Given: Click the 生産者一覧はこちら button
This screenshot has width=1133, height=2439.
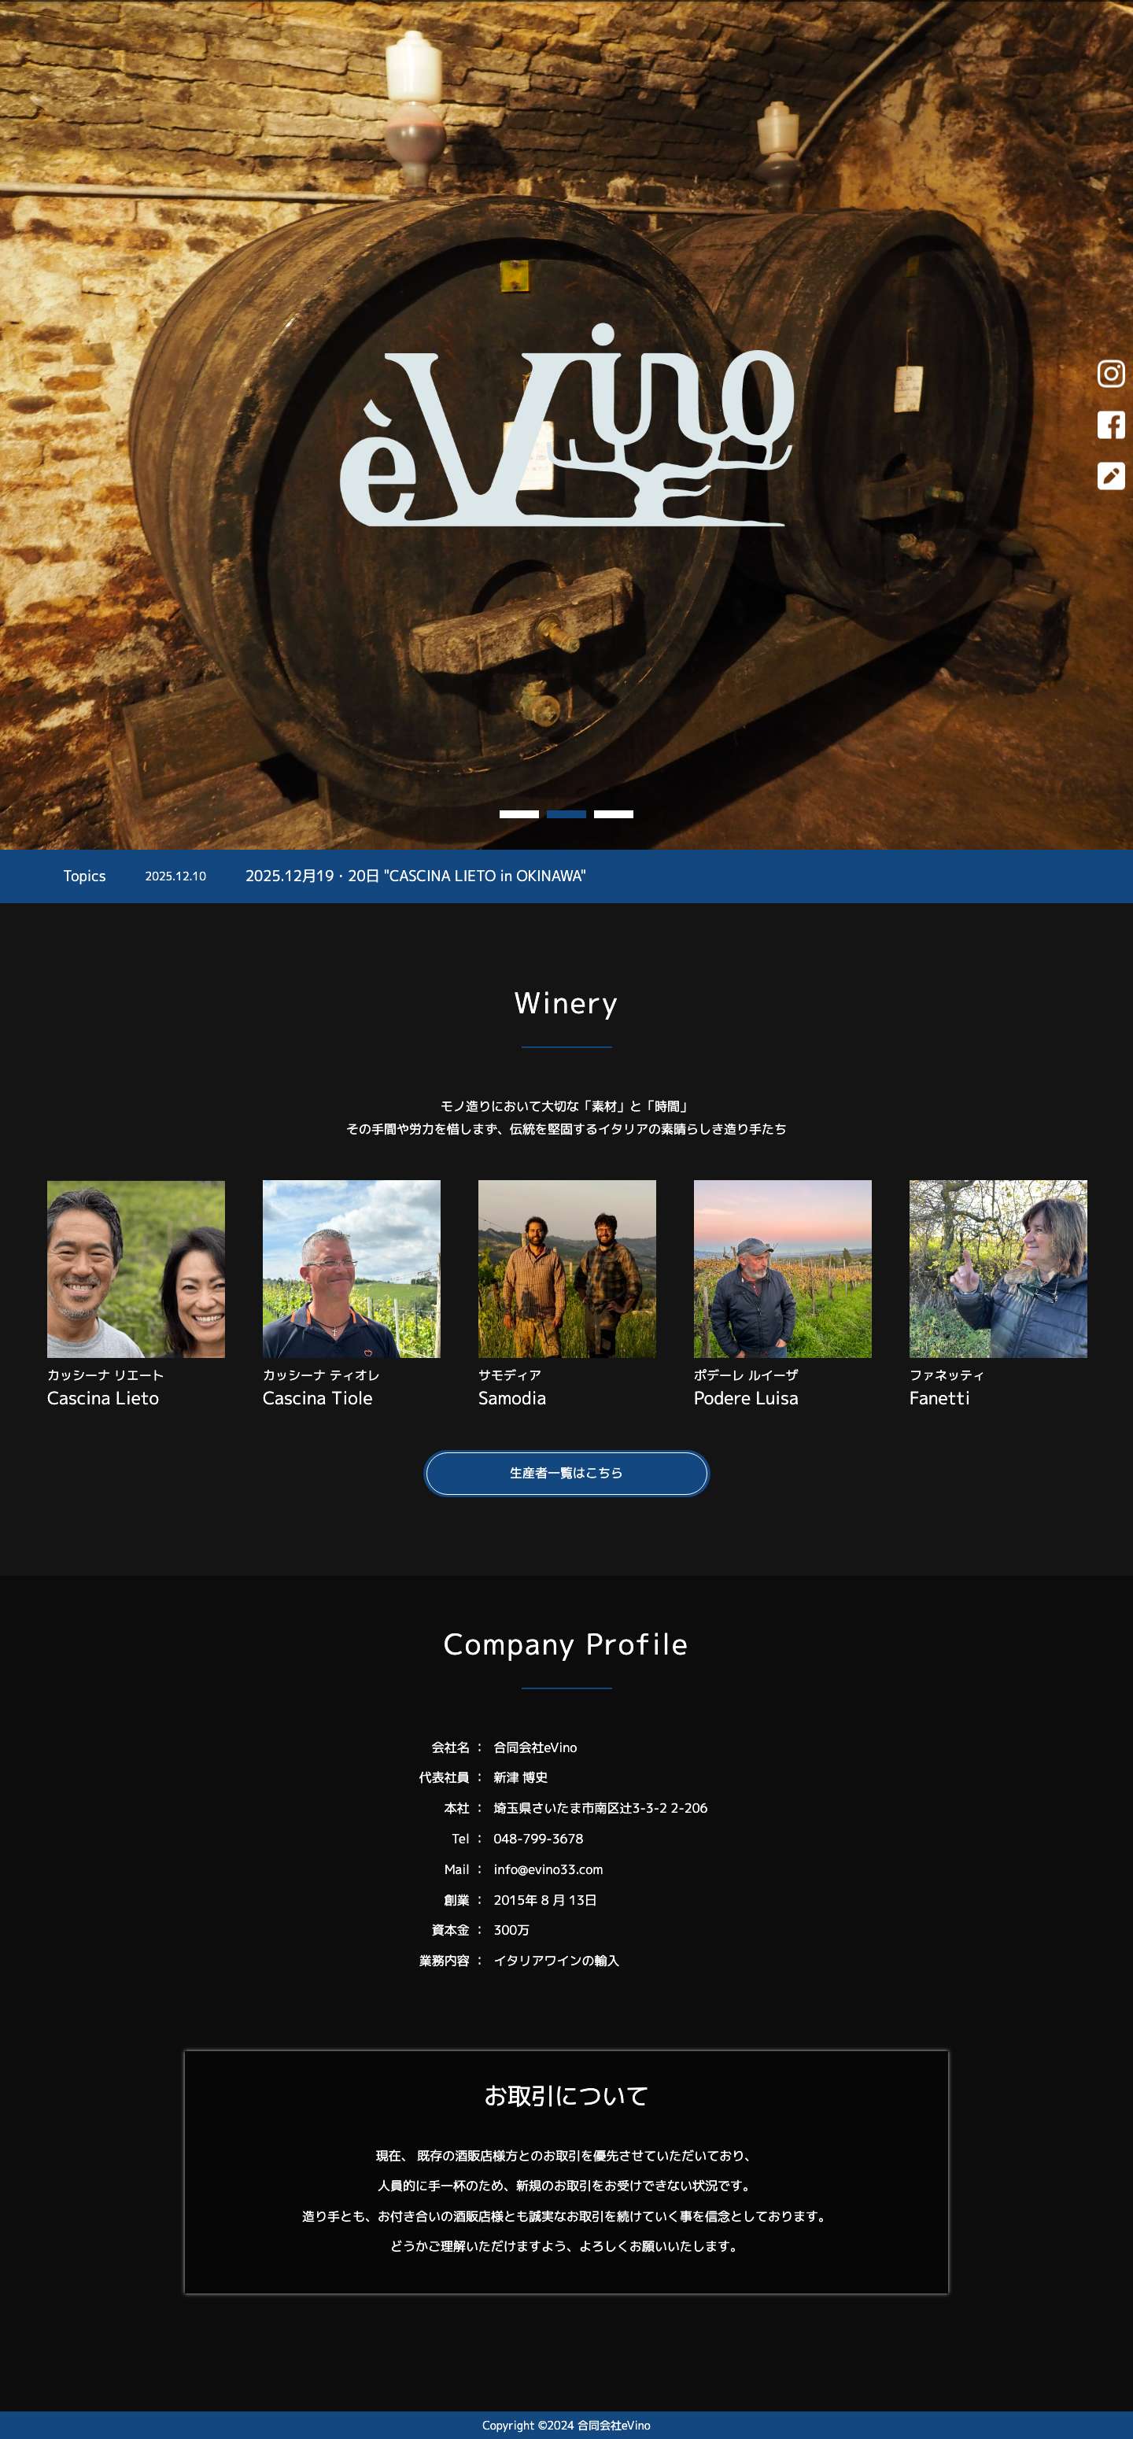Looking at the screenshot, I should coord(566,1474).
